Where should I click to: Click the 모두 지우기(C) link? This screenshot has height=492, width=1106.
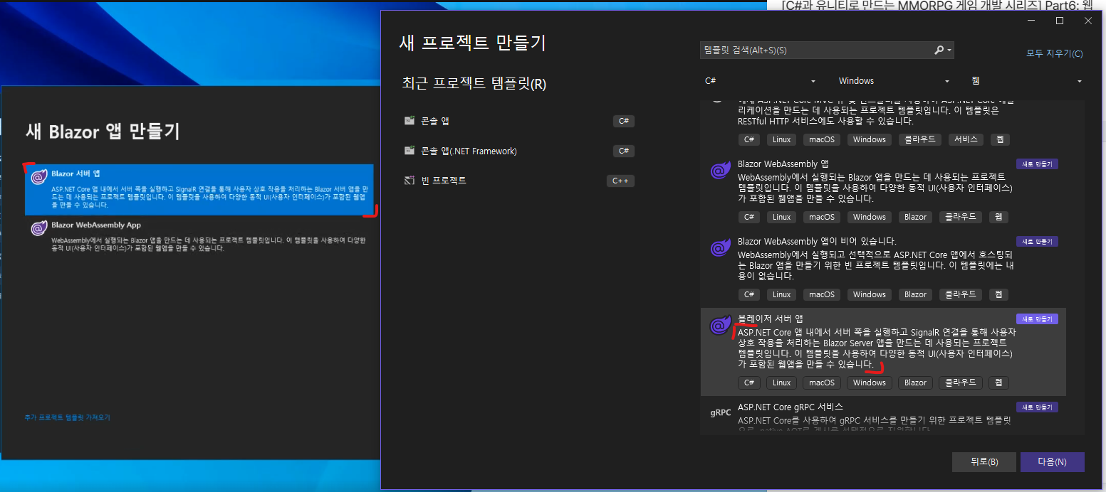tap(1054, 54)
